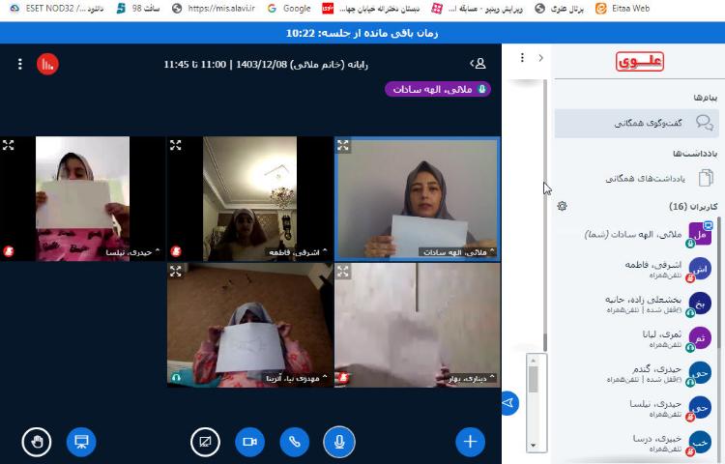The width and height of the screenshot is (725, 464).
Task: Click the chat scrollbar down arrow
Action: click(x=533, y=445)
